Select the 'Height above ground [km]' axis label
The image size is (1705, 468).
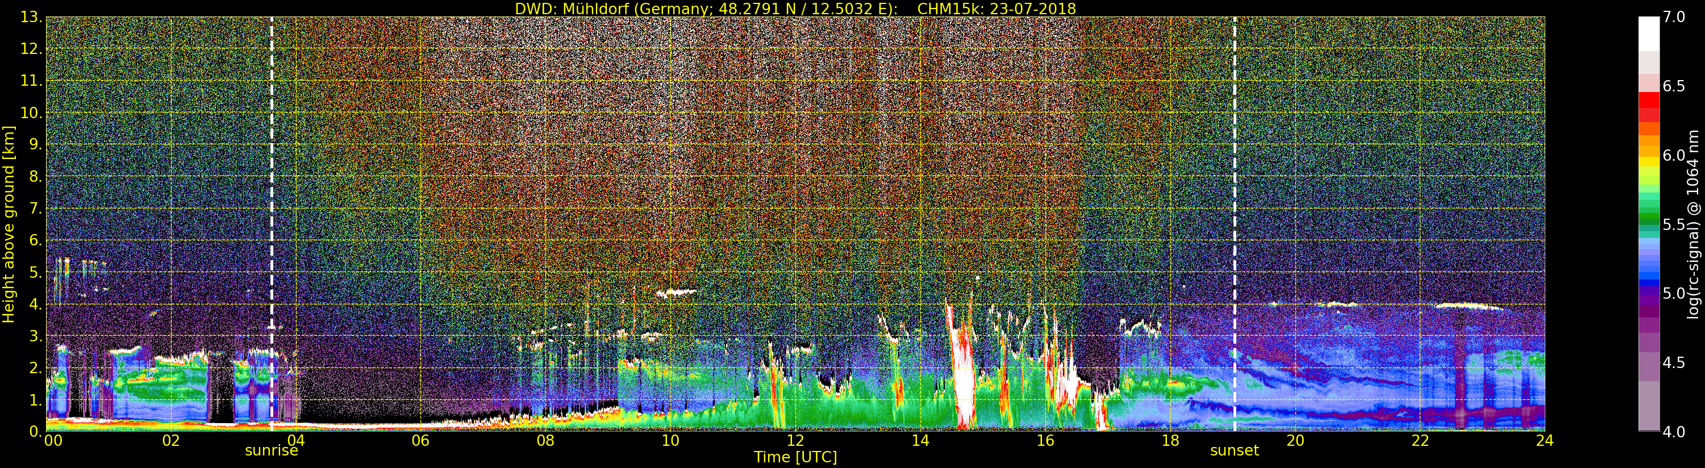(9, 224)
